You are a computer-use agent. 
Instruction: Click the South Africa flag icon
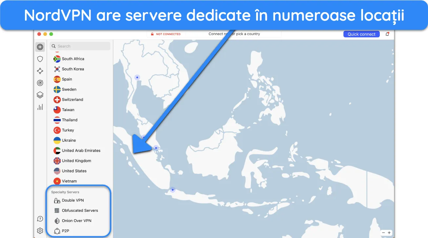tap(57, 59)
